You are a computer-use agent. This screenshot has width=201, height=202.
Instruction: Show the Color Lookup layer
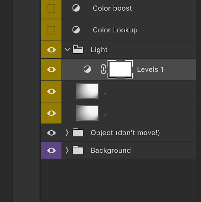(51, 30)
